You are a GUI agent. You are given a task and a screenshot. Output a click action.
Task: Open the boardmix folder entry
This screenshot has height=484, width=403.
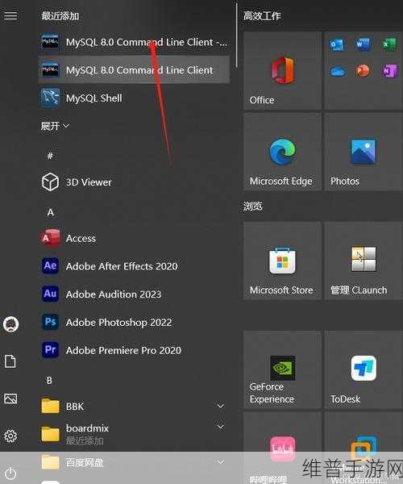tap(134, 434)
